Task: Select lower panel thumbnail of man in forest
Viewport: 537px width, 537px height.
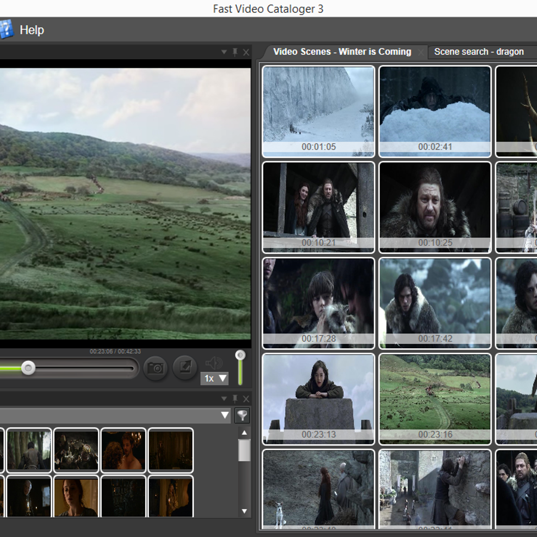Action: 29,450
